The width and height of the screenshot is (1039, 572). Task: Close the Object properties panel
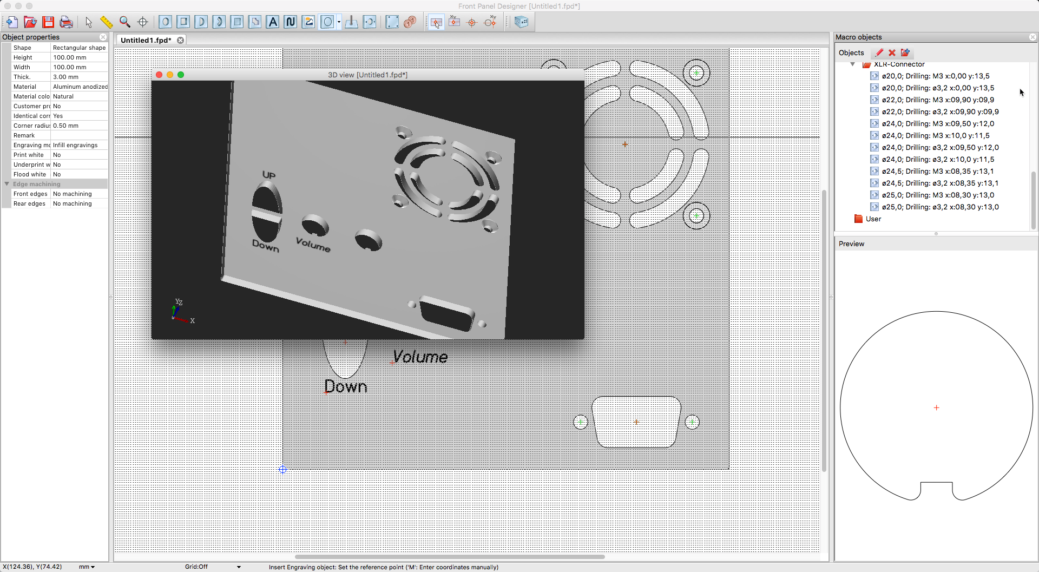tap(103, 37)
